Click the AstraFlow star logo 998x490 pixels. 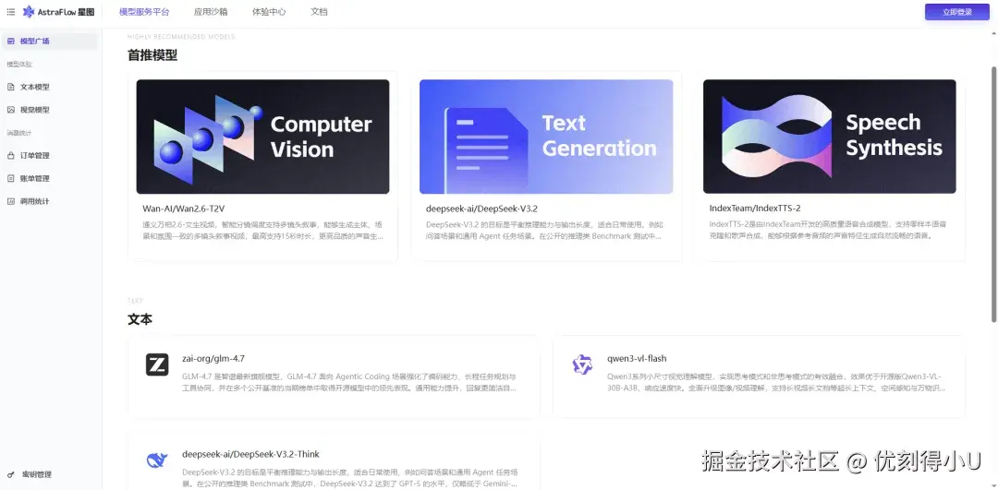pyautogui.click(x=29, y=11)
